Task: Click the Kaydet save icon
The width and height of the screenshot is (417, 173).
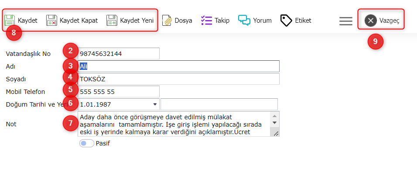Action: tap(10, 20)
